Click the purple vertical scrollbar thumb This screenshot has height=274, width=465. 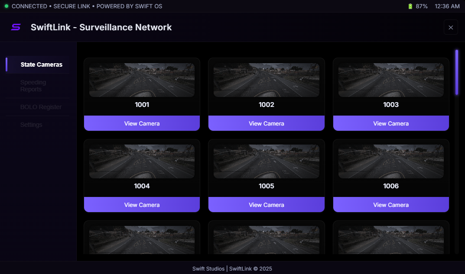(x=457, y=72)
